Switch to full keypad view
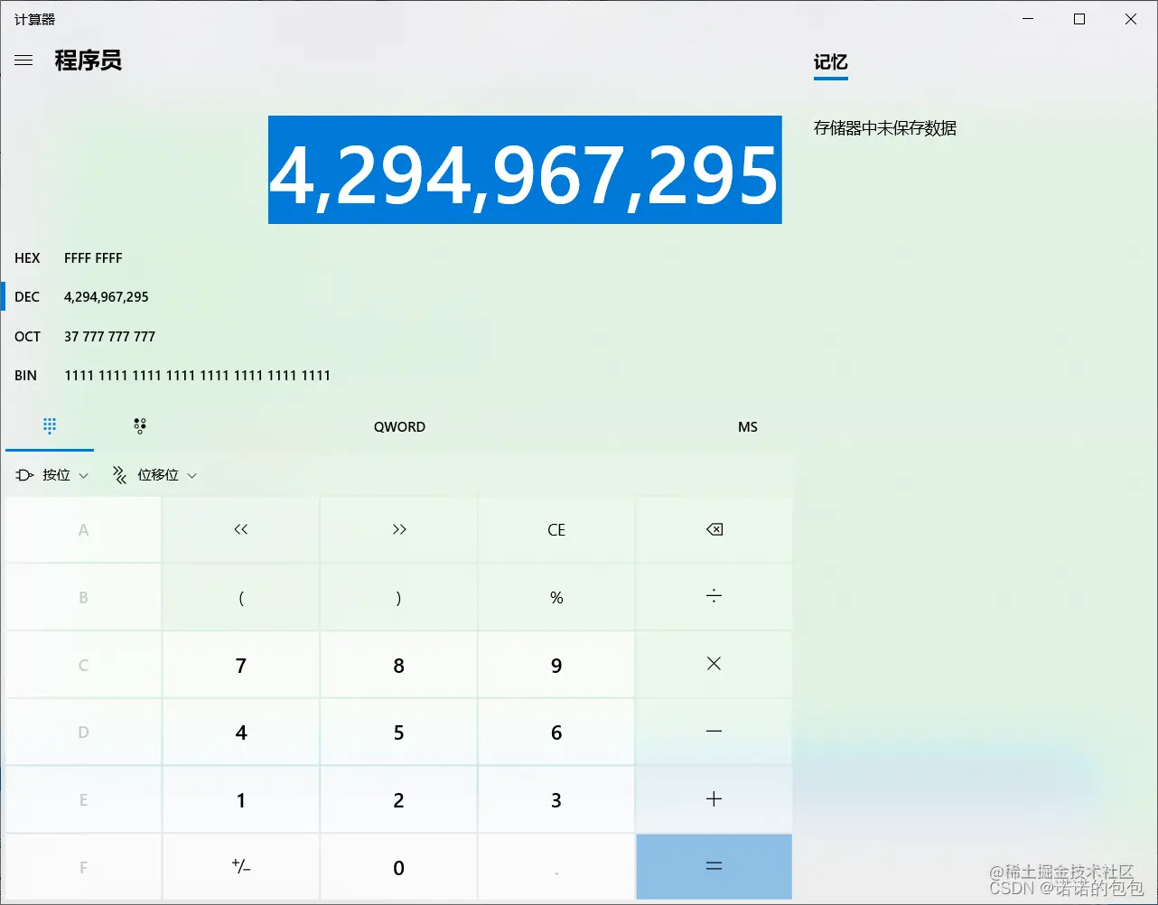1158x905 pixels. [50, 426]
